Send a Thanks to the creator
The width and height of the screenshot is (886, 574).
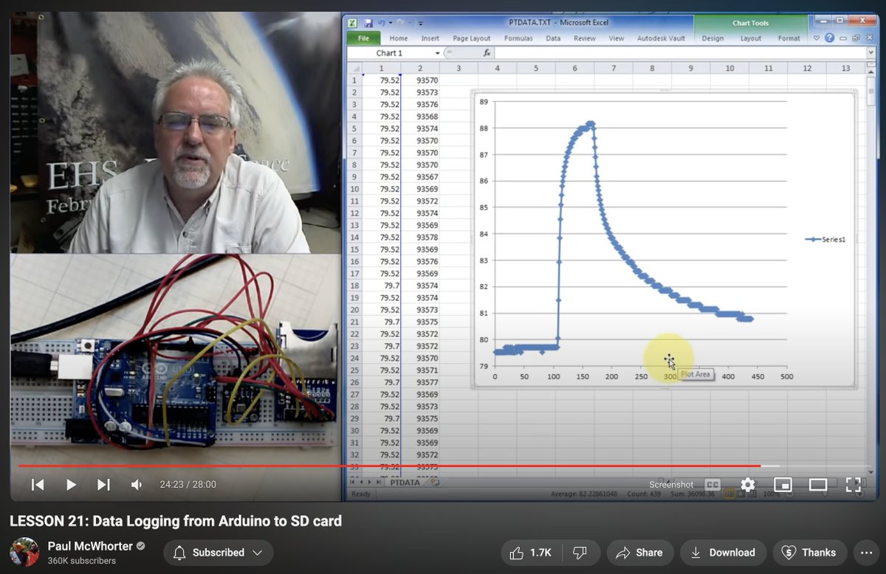[x=810, y=553]
